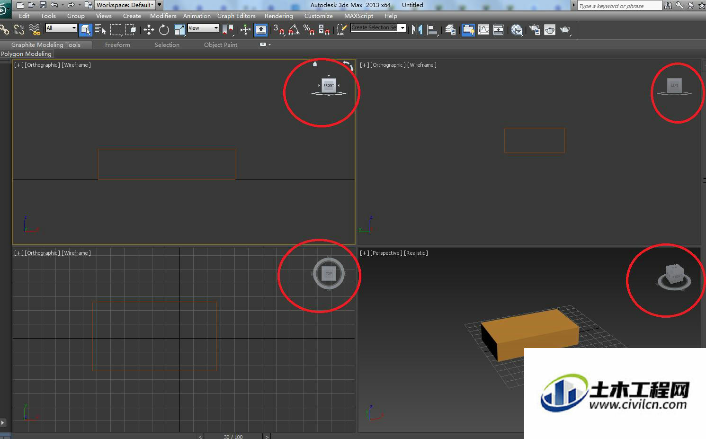Undo the last action
Image resolution: width=706 pixels, height=439 pixels.
pos(54,5)
